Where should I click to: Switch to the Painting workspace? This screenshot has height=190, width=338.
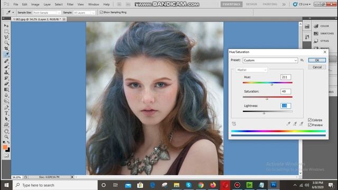pyautogui.click(x=270, y=4)
